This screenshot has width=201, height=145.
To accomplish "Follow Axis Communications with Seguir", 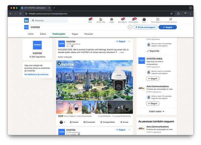I will point(153,104).
